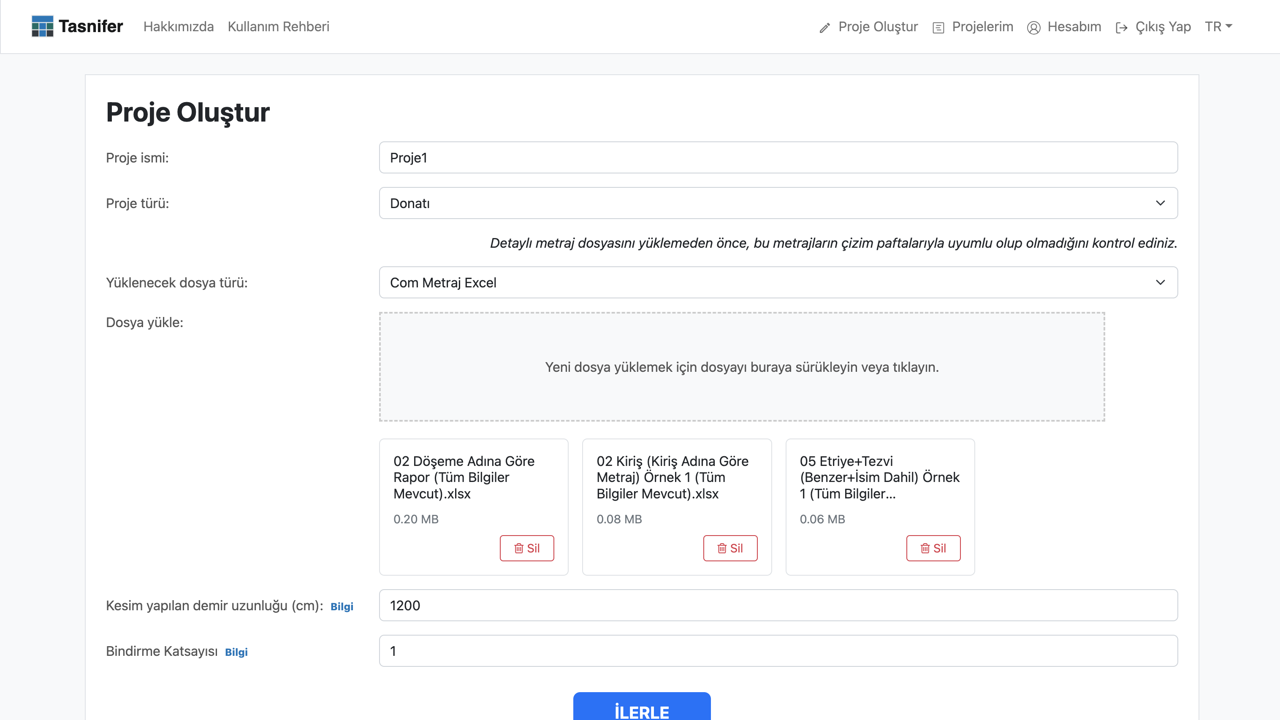Open Projelerim from the navbar
The height and width of the screenshot is (720, 1280).
[x=982, y=26]
